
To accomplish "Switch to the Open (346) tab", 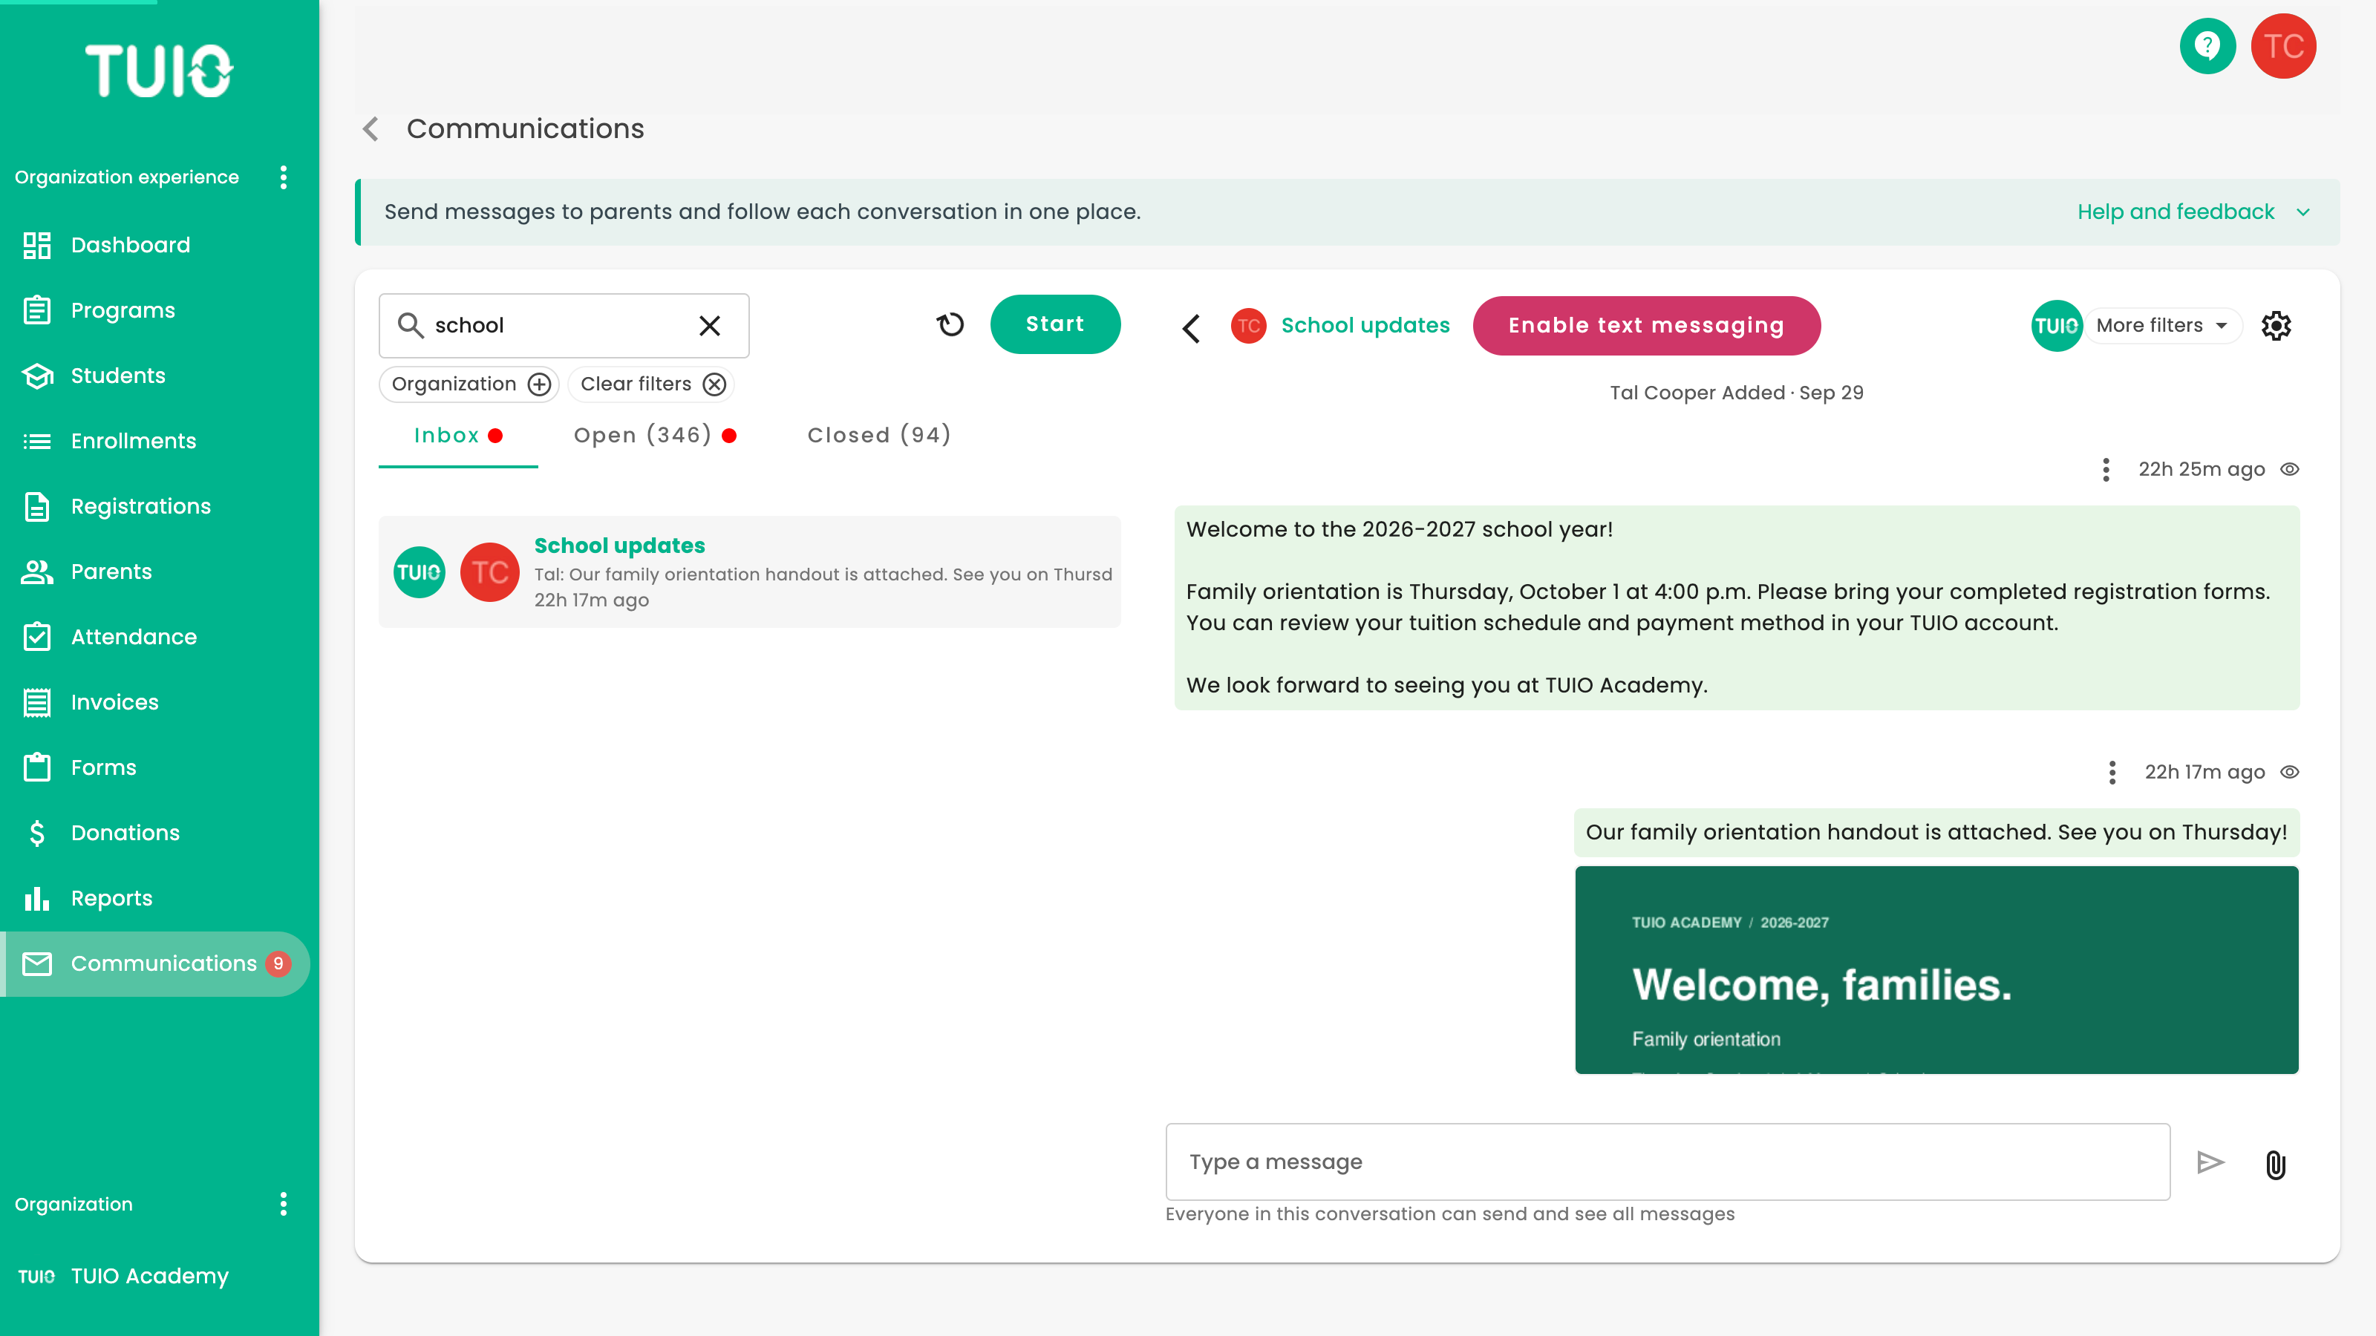I will (x=655, y=435).
